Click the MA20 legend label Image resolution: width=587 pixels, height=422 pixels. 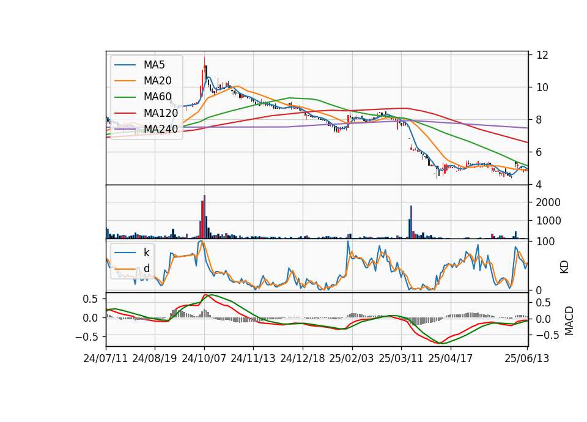(158, 81)
